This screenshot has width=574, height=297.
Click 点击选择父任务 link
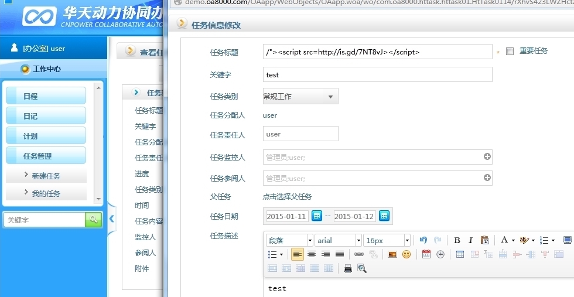coord(287,197)
